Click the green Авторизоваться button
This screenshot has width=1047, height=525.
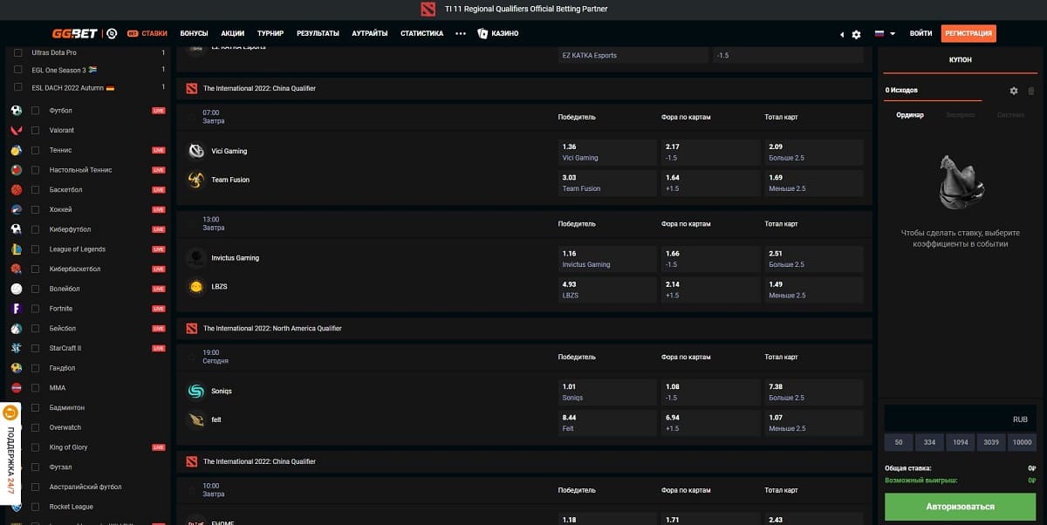(960, 506)
